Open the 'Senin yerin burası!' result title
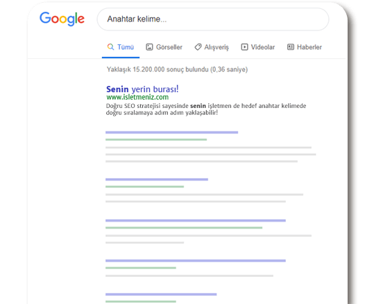The image size is (383, 304). tap(142, 89)
